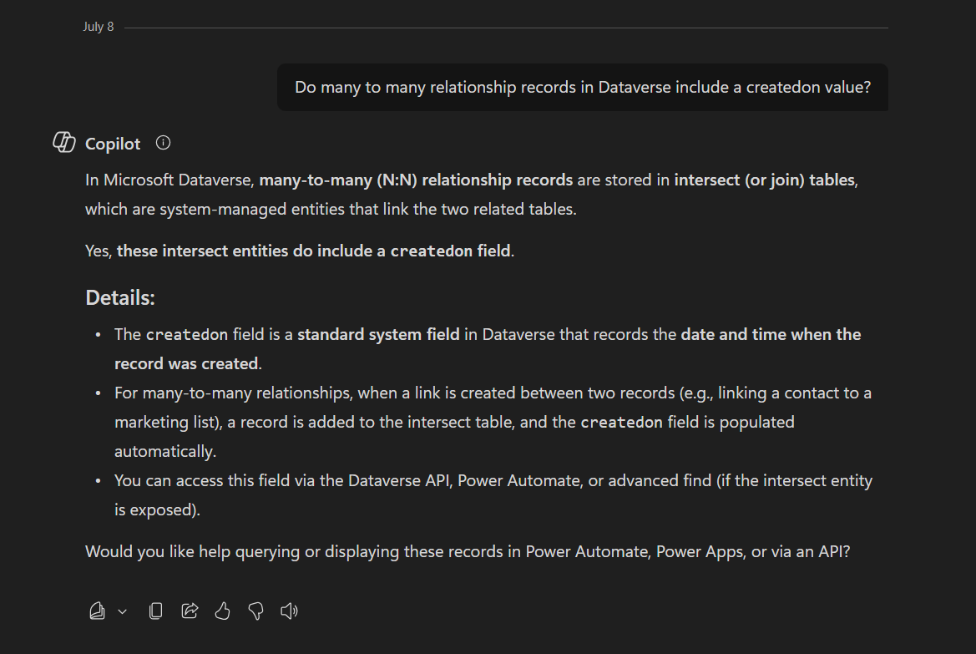
Task: Give the response a thumbs down
Action: point(255,611)
